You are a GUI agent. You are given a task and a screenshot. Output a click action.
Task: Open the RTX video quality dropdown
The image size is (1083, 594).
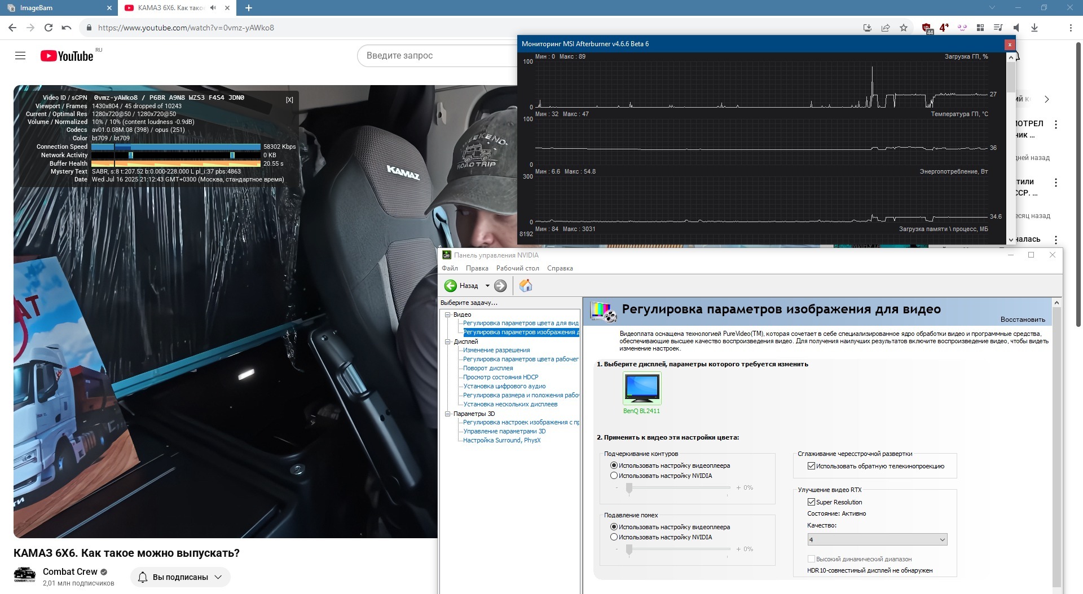coord(877,540)
